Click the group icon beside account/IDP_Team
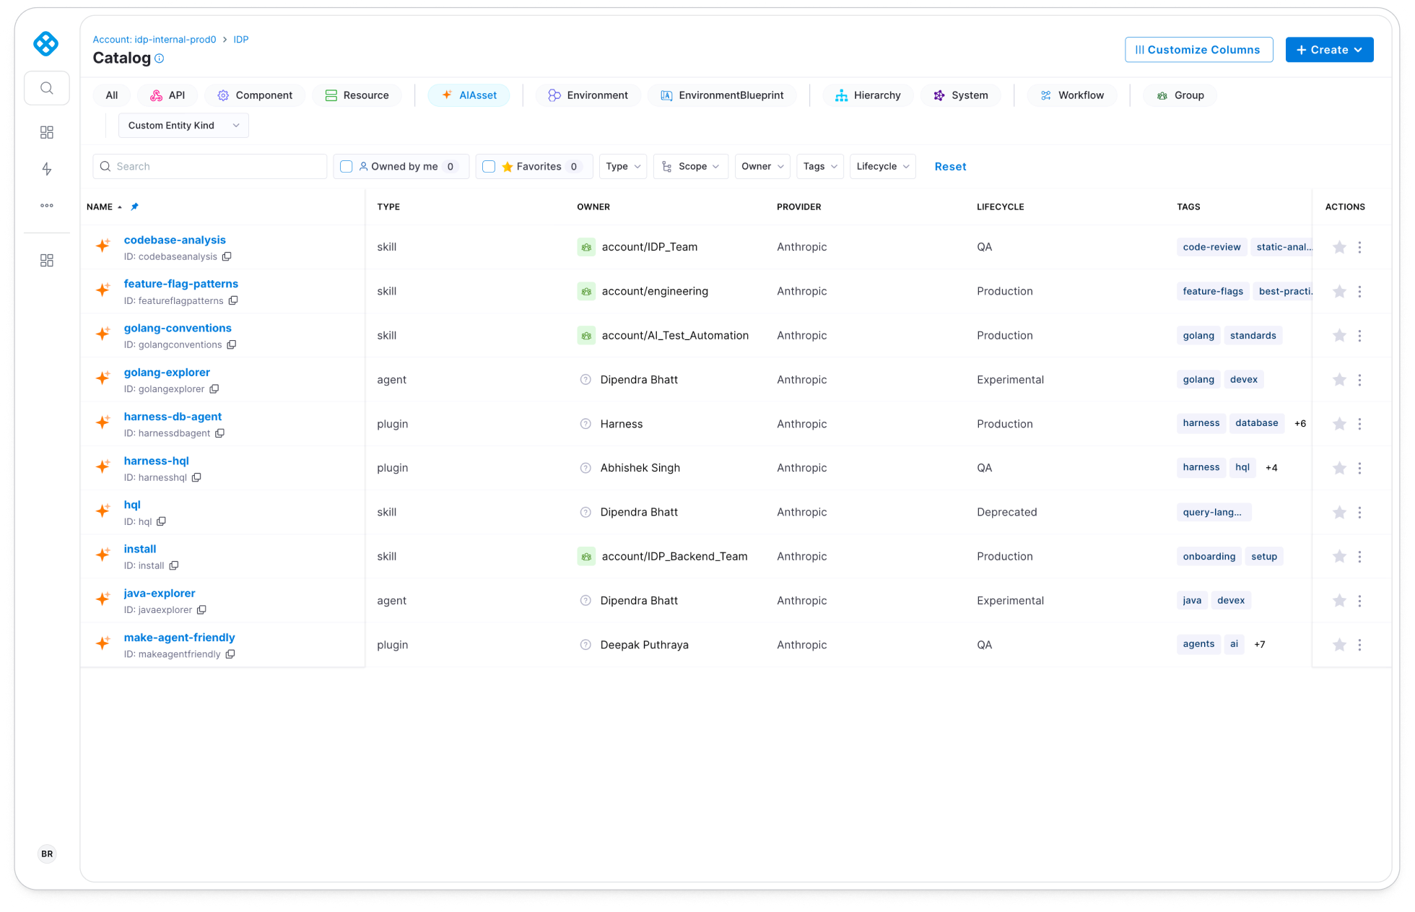The width and height of the screenshot is (1415, 912). (586, 247)
